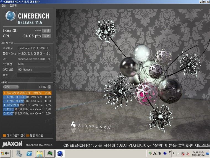Screen dimensions: 210x158
Task: Click the processor name field
Action: coord(34,48)
